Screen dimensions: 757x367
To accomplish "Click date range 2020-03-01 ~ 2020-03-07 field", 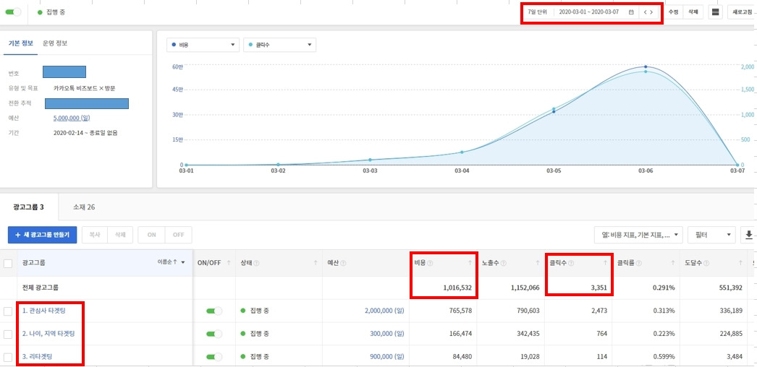I will [589, 12].
